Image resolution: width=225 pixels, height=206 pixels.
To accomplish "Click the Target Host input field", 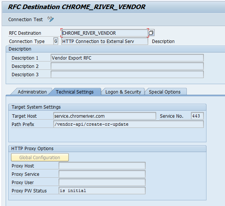I will coord(105,116).
